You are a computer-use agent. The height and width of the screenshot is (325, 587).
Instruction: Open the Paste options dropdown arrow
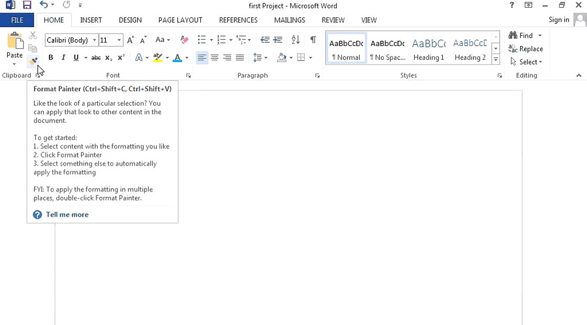pos(14,64)
